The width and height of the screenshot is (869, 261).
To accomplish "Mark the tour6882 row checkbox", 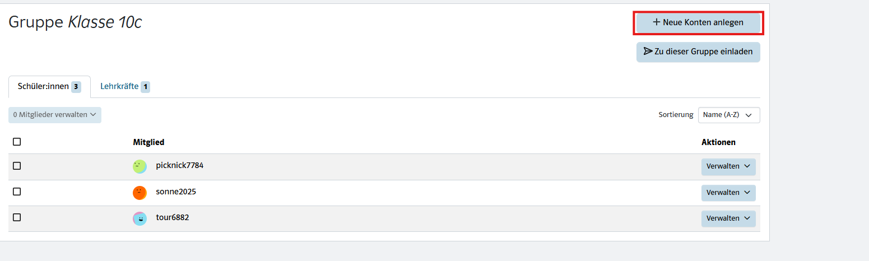I will coord(17,217).
